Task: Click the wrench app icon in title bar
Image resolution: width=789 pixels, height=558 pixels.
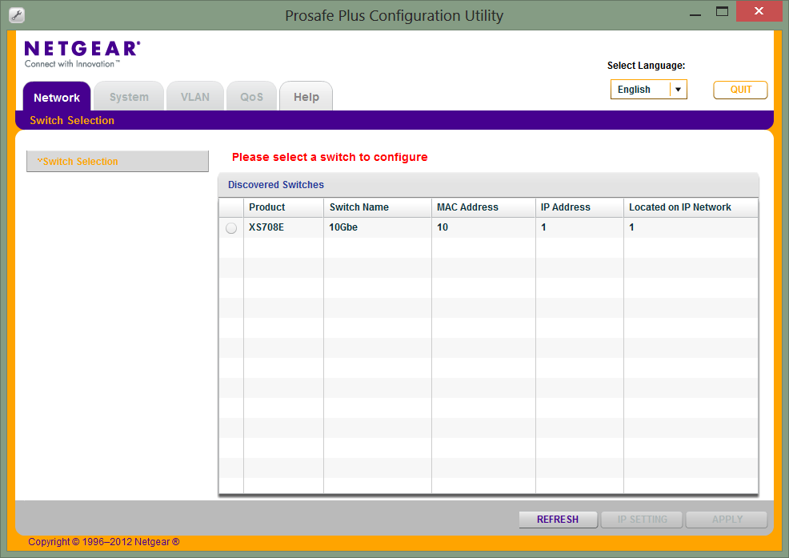Action: [x=17, y=15]
